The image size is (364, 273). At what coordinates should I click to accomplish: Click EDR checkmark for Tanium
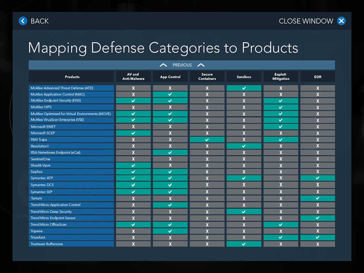tap(317, 198)
